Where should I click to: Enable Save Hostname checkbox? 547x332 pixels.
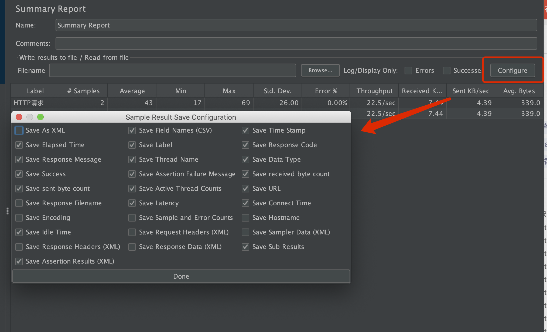point(245,218)
